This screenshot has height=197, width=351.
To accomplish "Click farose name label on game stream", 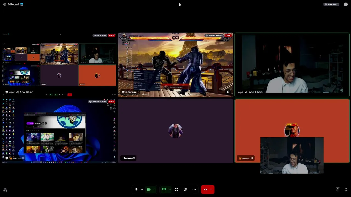I will (x=130, y=92).
